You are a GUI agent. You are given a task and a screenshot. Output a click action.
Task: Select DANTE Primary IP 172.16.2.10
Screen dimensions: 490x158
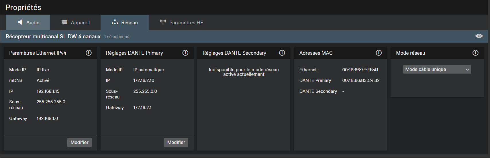pos(144,80)
